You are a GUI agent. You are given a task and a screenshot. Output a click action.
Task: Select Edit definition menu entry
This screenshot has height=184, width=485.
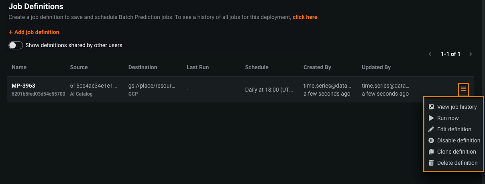[x=454, y=129]
